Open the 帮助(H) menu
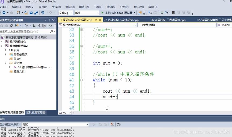This screenshot has width=232, height=137. [x=153, y=7]
